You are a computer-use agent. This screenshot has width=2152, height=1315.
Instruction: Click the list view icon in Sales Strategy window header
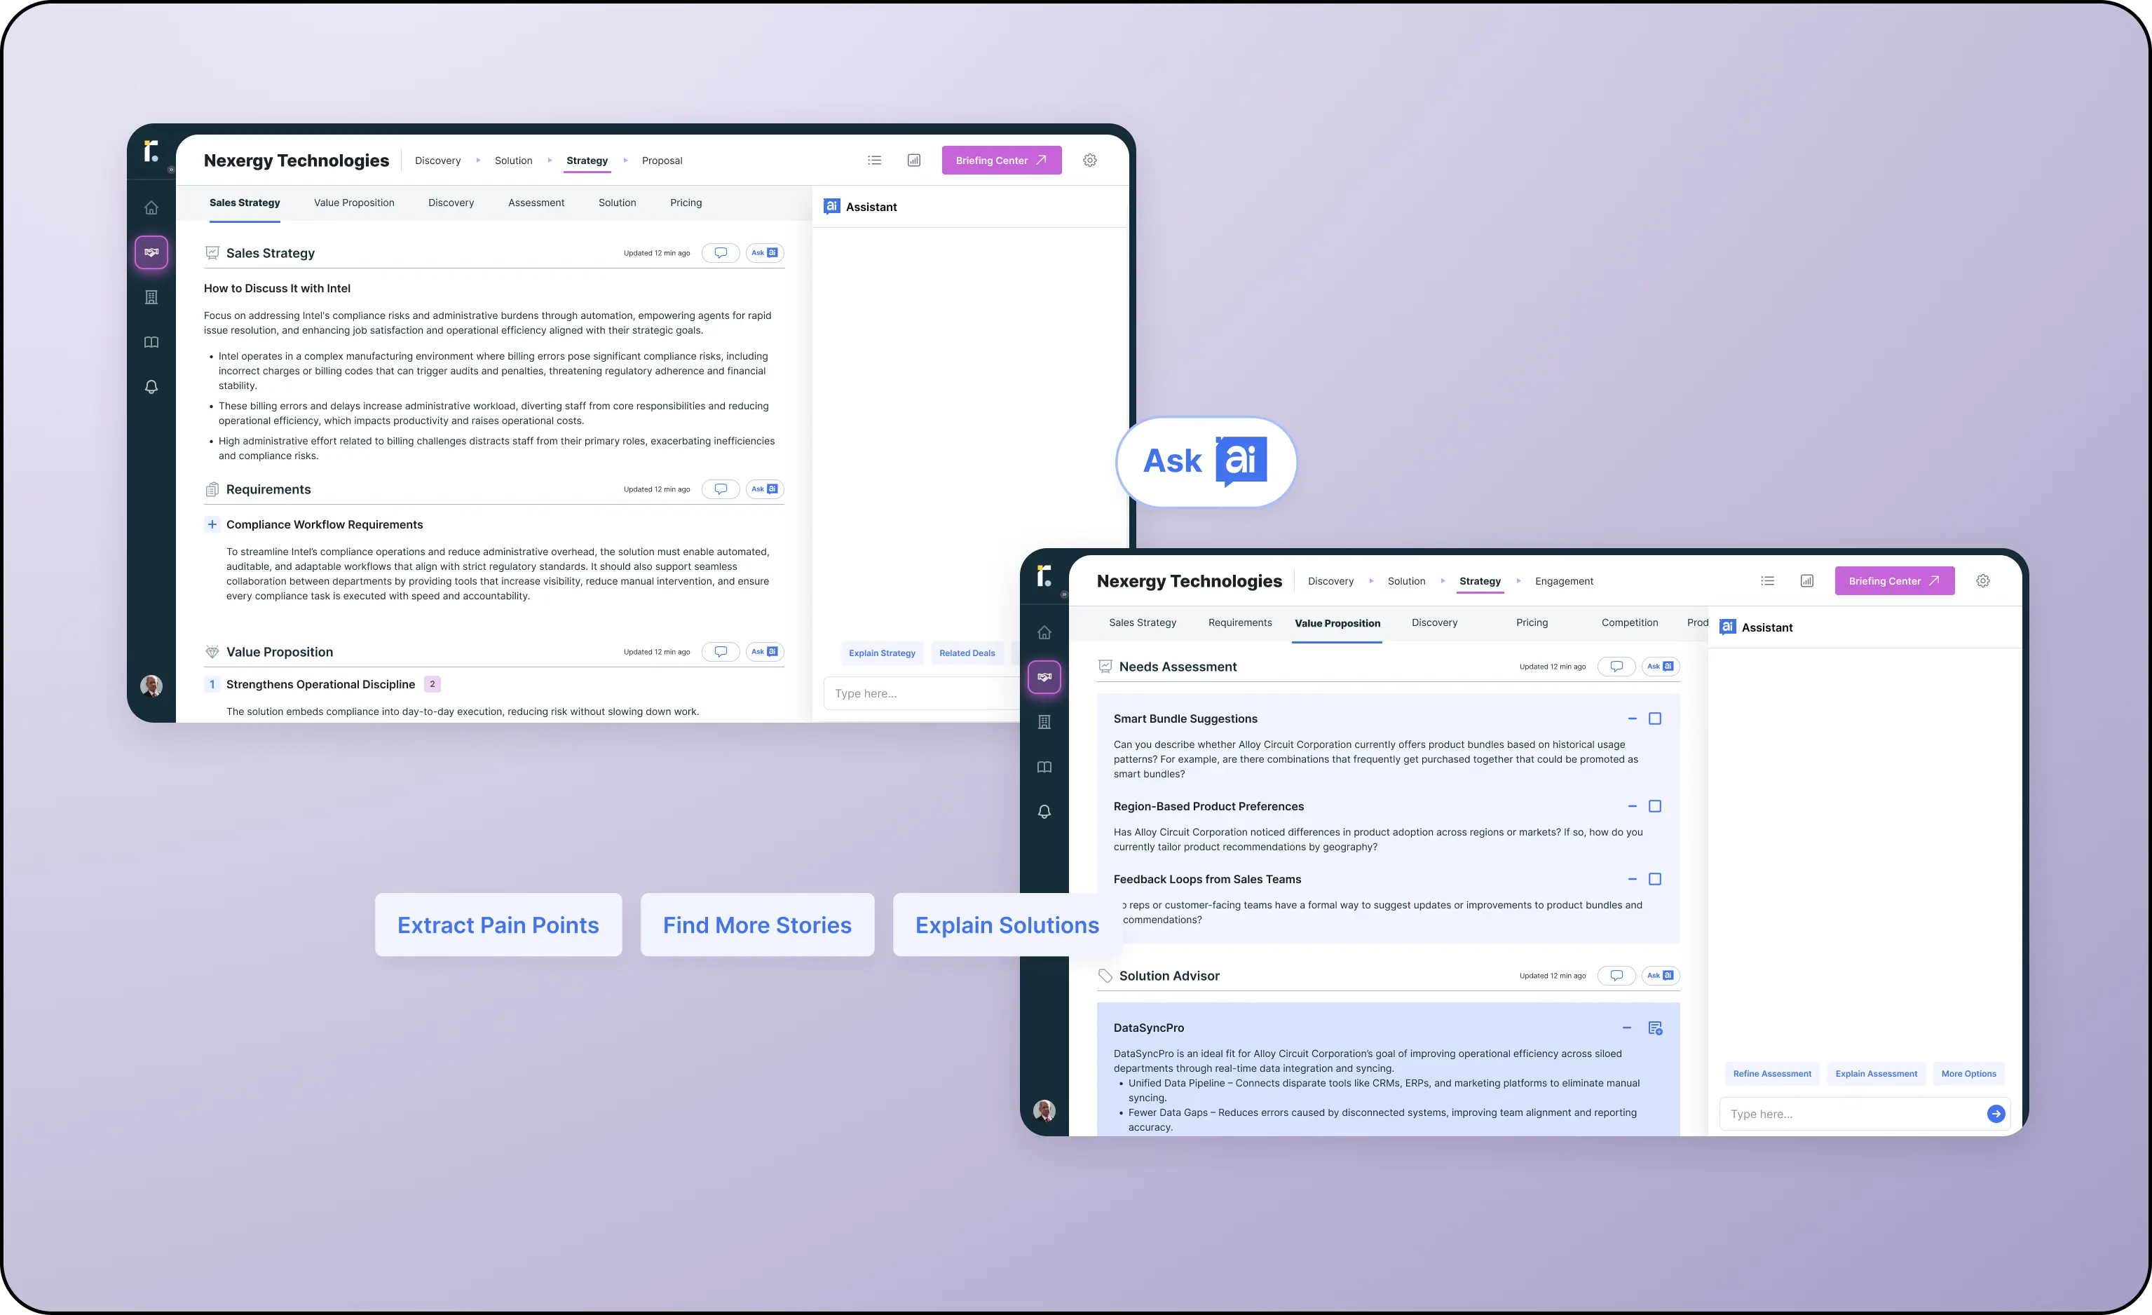pyautogui.click(x=874, y=161)
